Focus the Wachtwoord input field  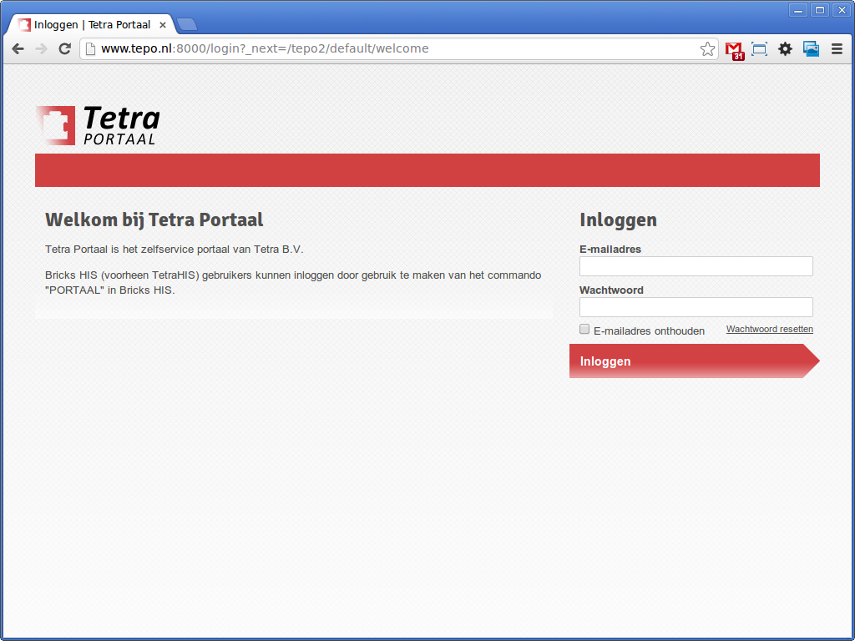(x=696, y=307)
